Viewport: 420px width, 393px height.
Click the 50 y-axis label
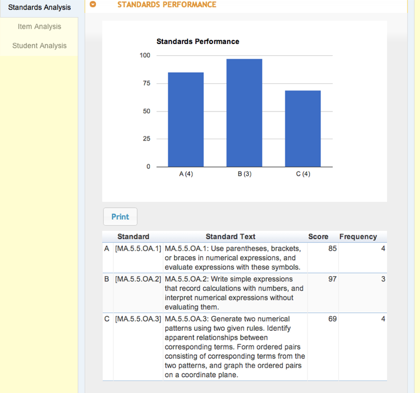pyautogui.click(x=146, y=111)
